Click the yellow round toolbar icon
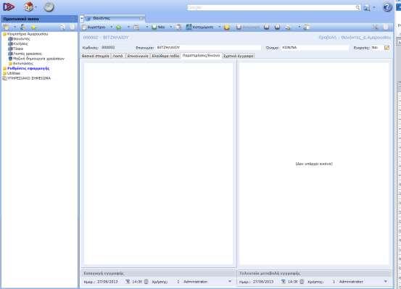Screen dimensions: 401x289 (x=226, y=27)
